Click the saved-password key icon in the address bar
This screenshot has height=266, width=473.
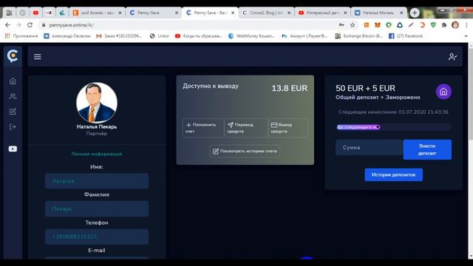click(x=341, y=25)
